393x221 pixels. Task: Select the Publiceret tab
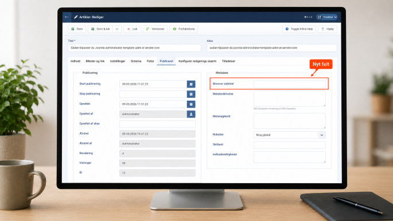[x=166, y=61]
